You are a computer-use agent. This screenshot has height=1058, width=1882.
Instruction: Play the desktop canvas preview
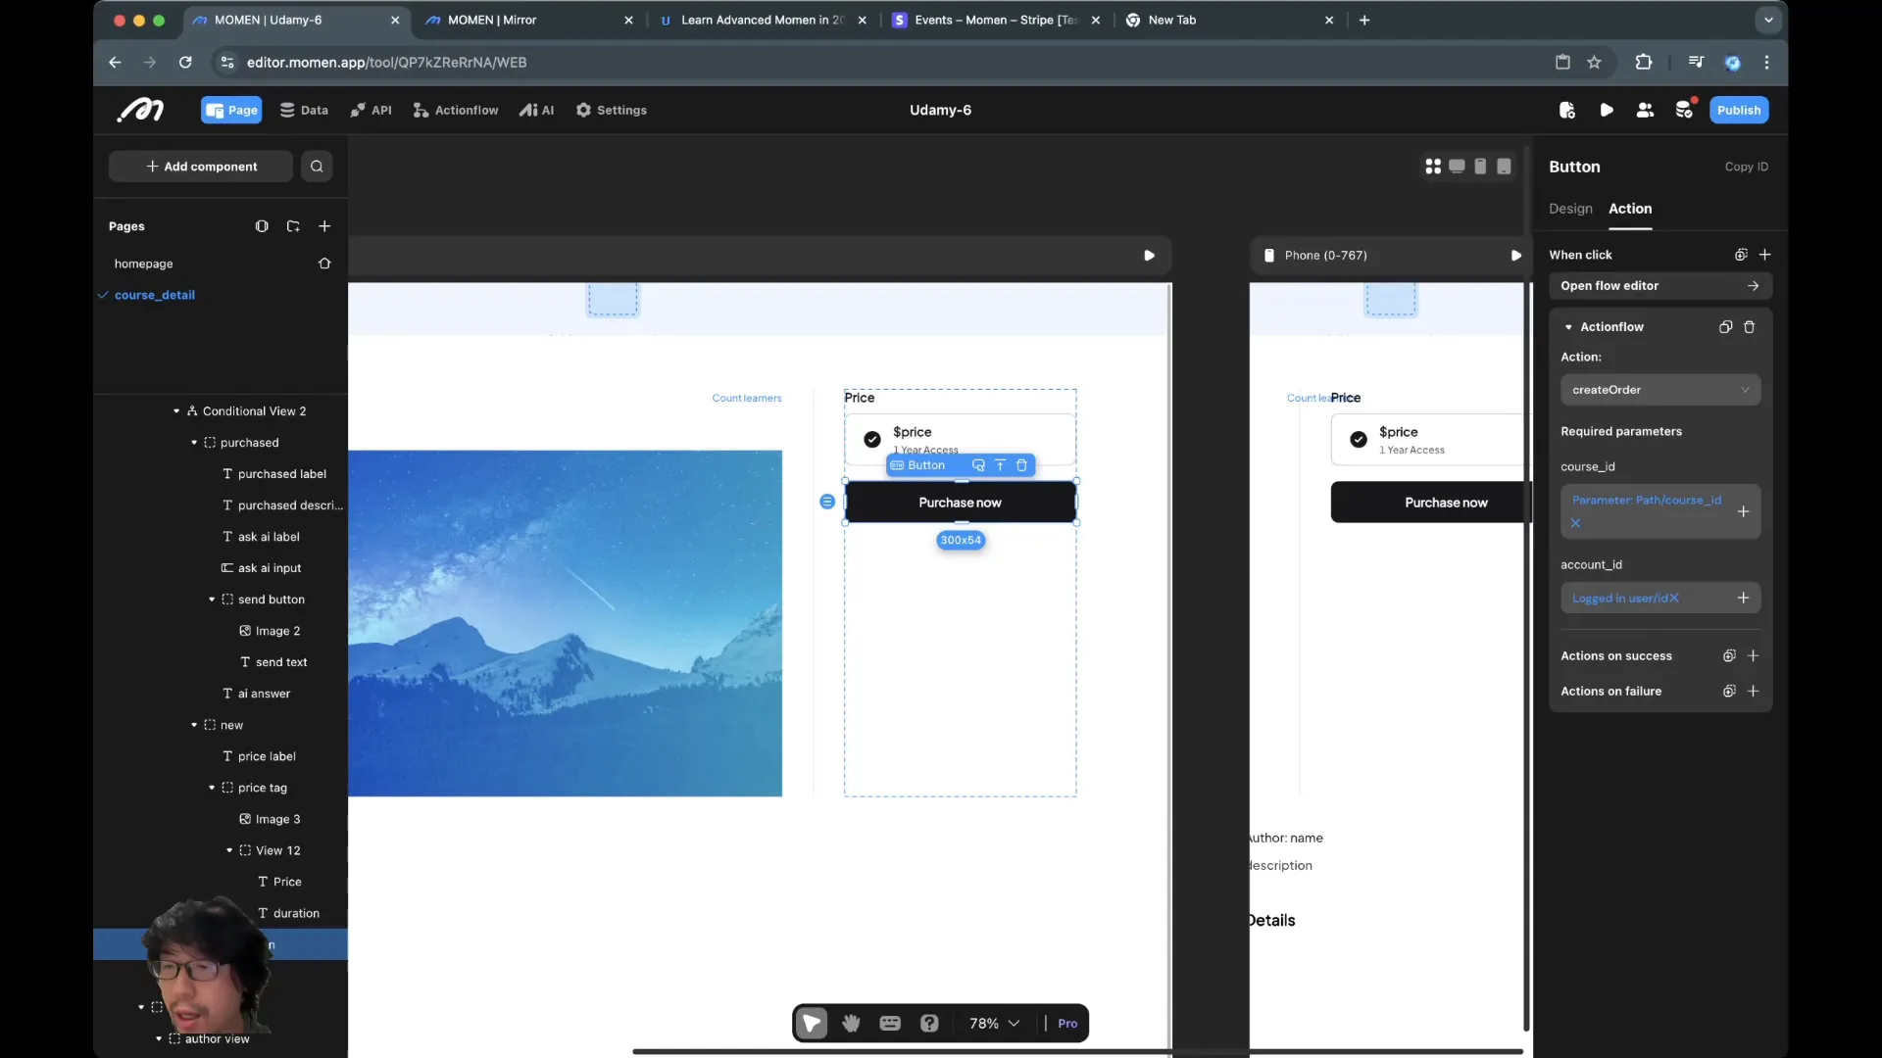[1149, 256]
